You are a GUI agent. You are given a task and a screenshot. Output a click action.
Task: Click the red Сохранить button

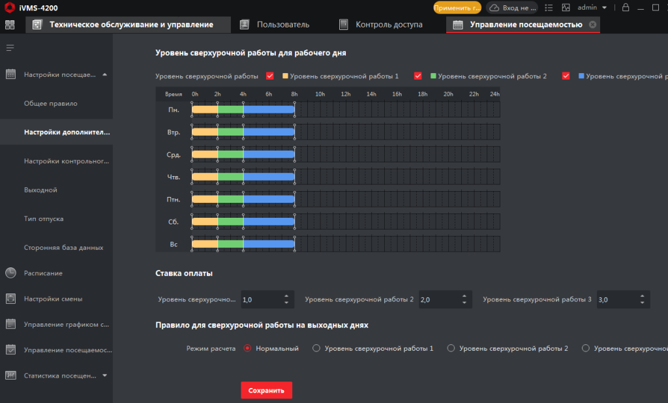tap(266, 390)
